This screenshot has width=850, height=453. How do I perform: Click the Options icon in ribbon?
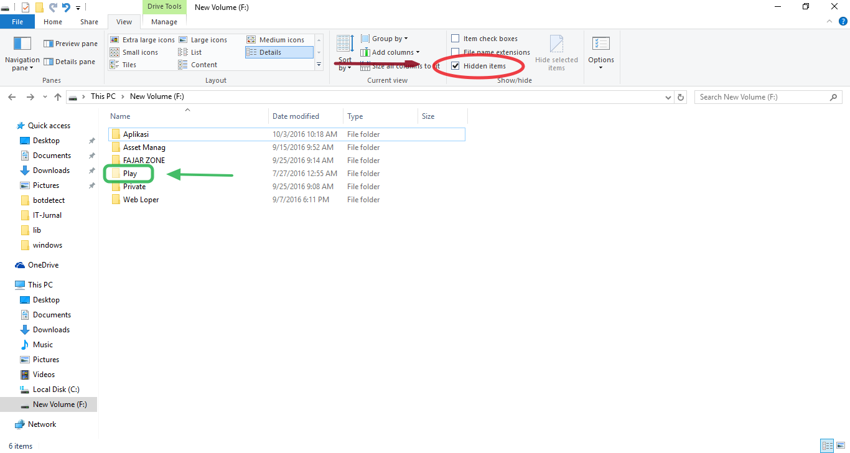coord(600,44)
